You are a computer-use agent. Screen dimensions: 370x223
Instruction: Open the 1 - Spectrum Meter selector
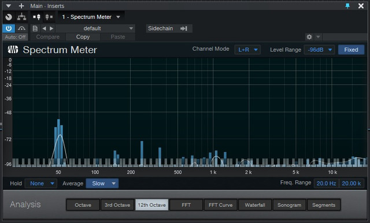pyautogui.click(x=91, y=17)
